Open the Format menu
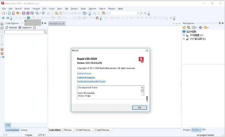This screenshot has width=225, height=137. point(36,9)
